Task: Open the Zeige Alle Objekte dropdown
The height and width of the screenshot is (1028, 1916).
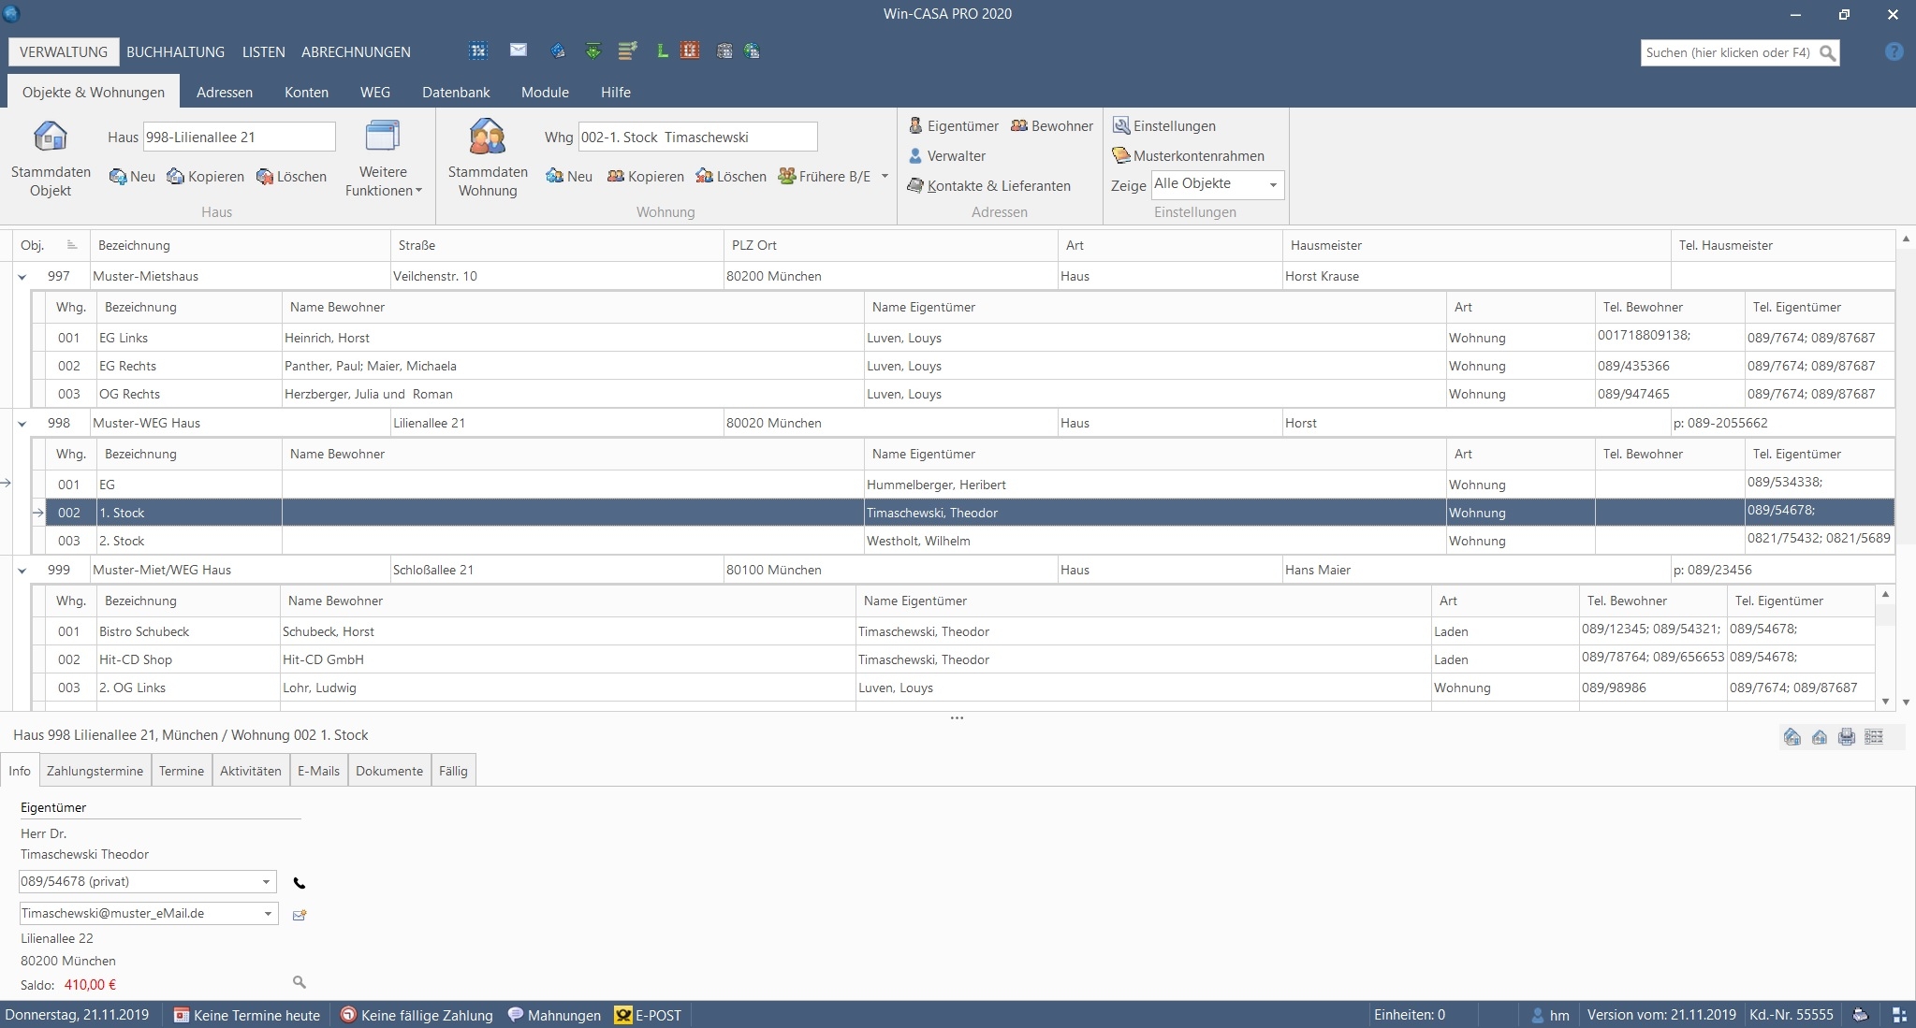Action: click(1272, 184)
